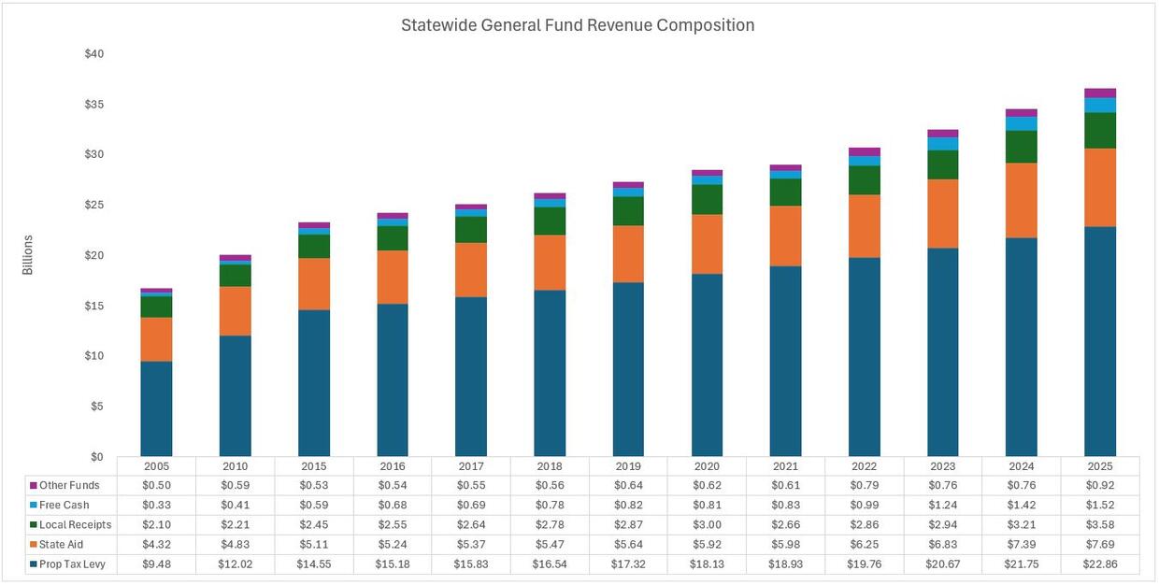This screenshot has height=585, width=1159.
Task: Click the Free Cash light blue legend swatch
Action: (34, 506)
